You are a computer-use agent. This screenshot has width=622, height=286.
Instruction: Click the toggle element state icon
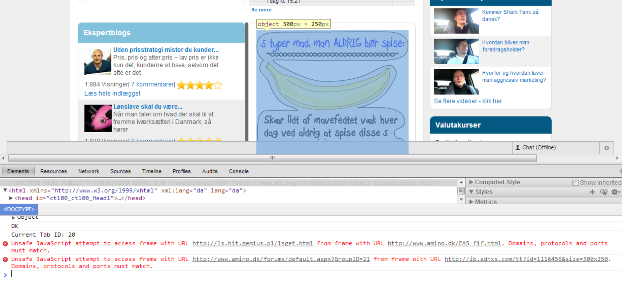pos(604,192)
